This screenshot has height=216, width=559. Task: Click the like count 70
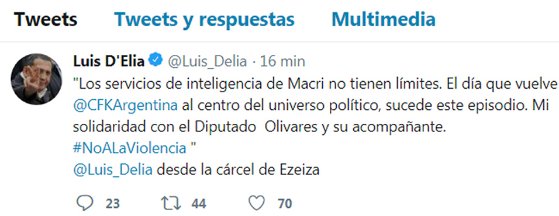click(x=285, y=204)
